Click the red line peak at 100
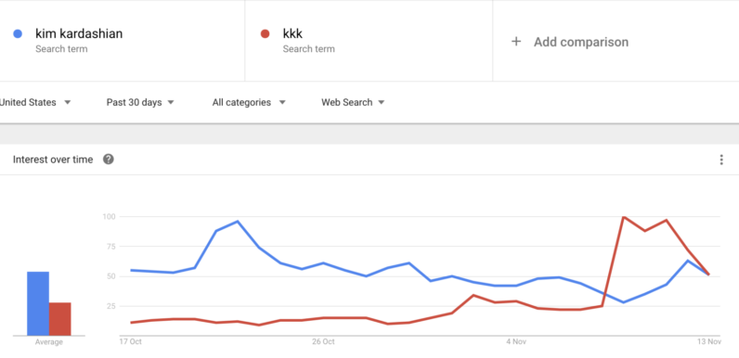Image resolution: width=739 pixels, height=358 pixels. click(x=624, y=217)
